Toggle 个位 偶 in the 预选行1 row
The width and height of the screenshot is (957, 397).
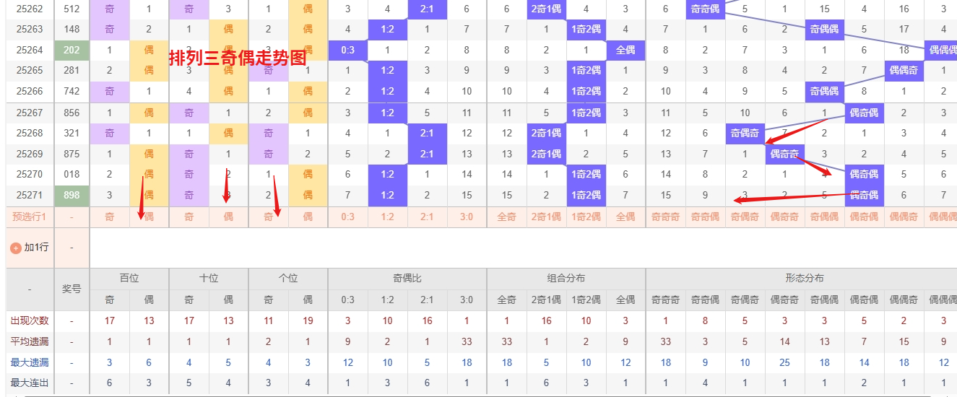point(308,217)
